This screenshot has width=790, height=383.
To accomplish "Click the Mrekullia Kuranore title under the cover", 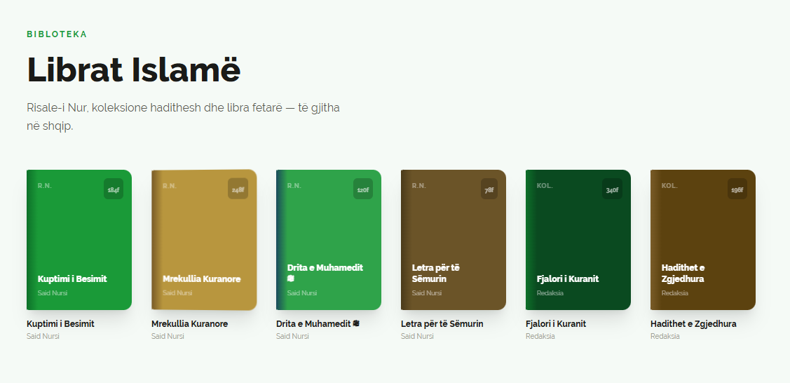I will 189,324.
